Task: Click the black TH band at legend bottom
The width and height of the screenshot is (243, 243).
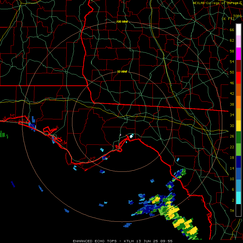Action: point(238,210)
